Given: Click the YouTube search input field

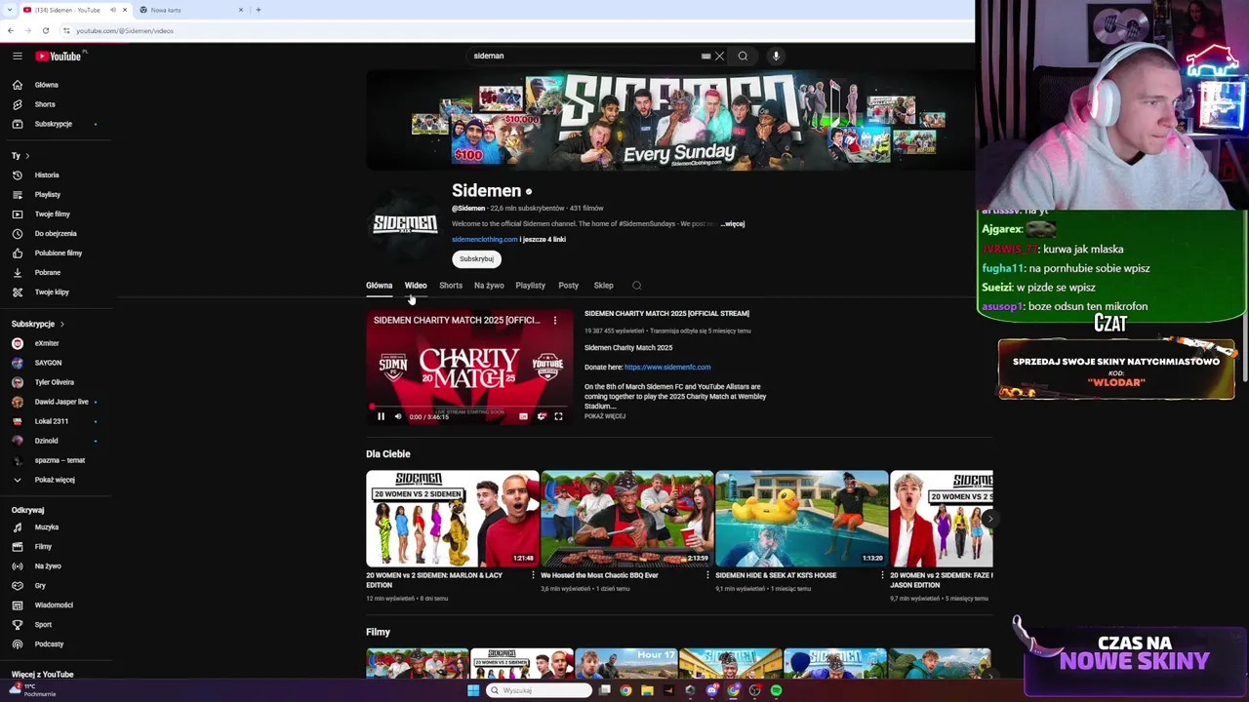Looking at the screenshot, I should 585,56.
